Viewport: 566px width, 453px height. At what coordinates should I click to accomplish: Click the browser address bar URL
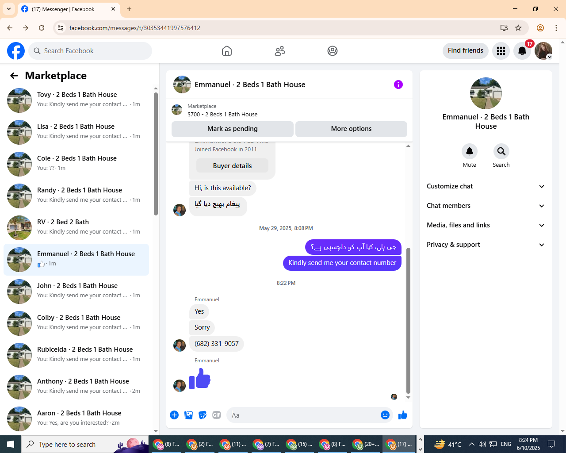(x=135, y=28)
